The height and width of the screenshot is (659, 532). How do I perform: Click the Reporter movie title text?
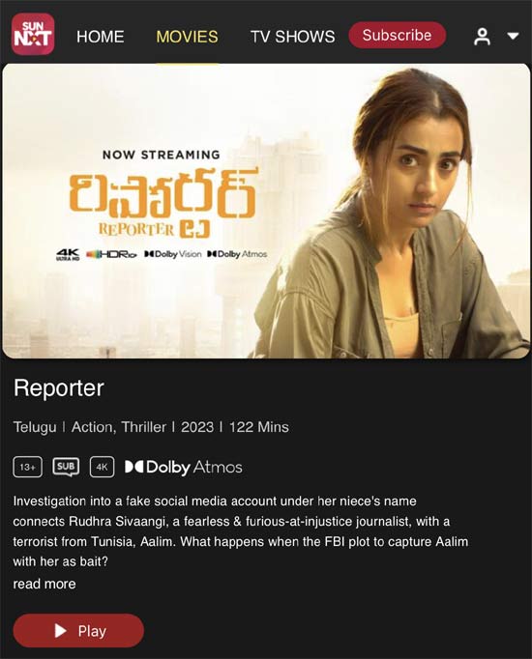pos(59,387)
